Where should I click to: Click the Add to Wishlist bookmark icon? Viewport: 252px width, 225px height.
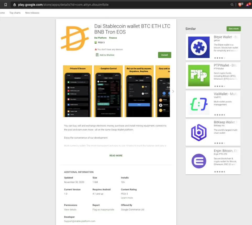coord(97,55)
